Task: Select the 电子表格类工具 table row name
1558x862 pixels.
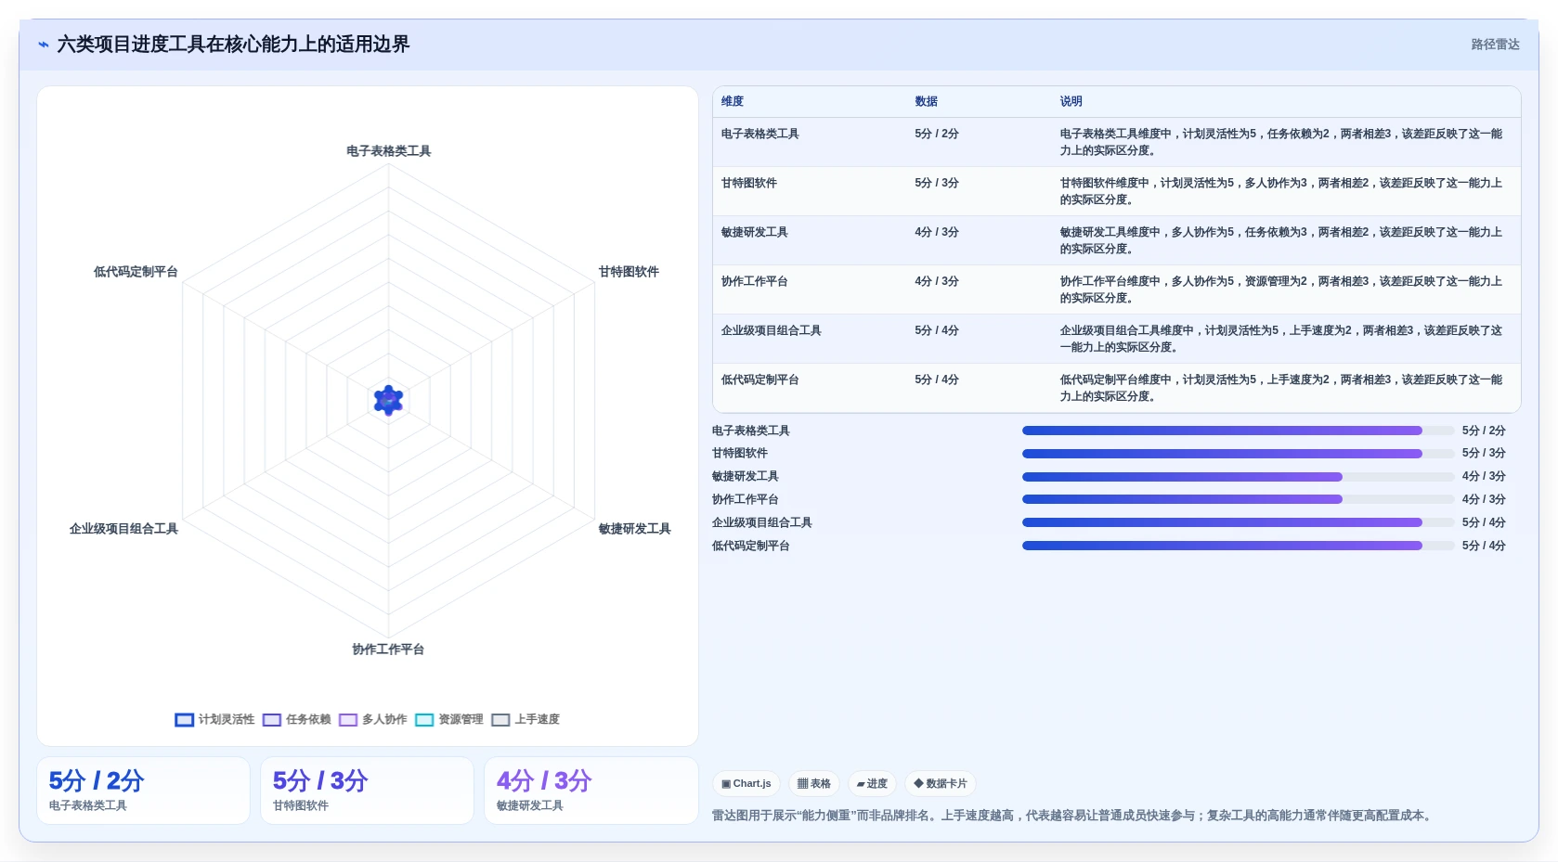Action: pos(760,134)
